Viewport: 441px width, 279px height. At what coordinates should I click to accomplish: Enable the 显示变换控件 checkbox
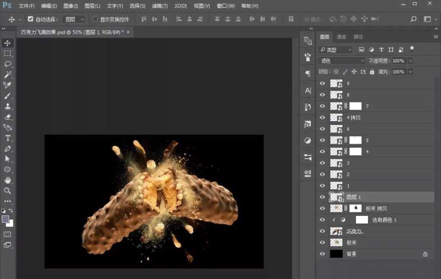click(95, 19)
